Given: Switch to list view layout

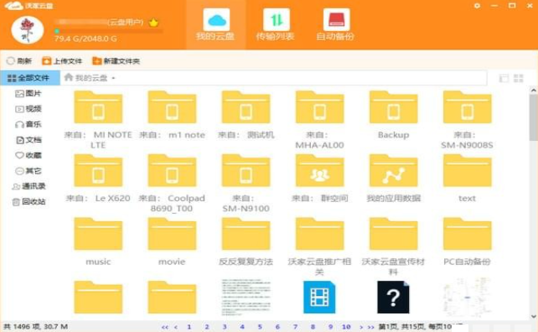Looking at the screenshot, I should pyautogui.click(x=504, y=78).
